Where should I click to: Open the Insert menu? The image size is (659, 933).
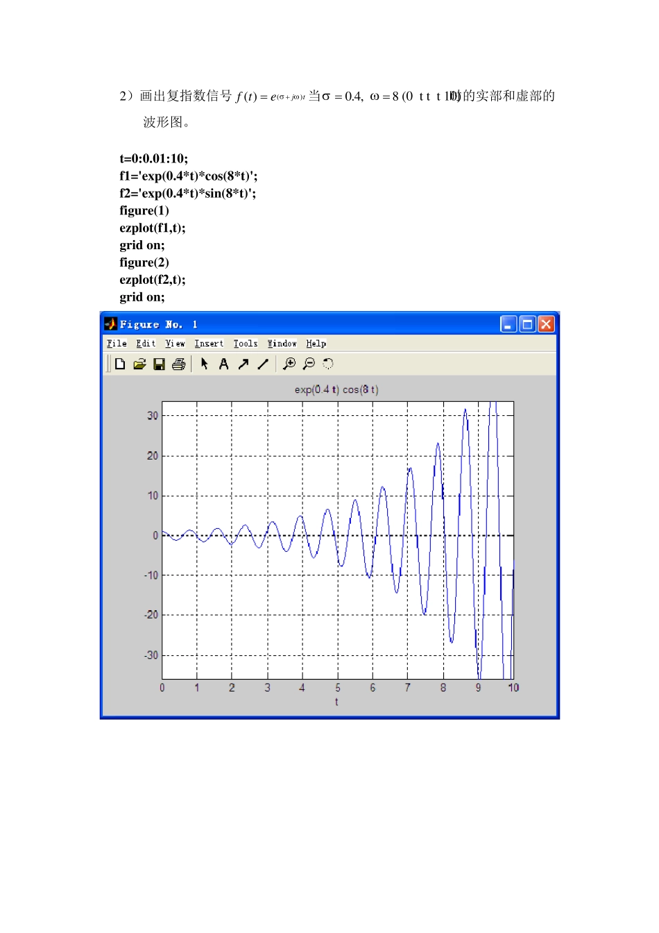[x=209, y=344]
